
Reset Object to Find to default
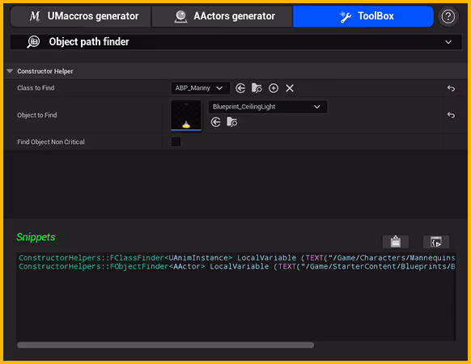click(451, 115)
